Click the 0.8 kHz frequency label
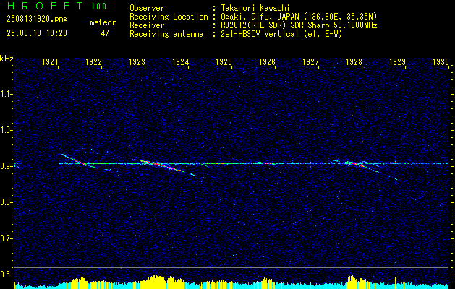The image size is (455, 289). (x=7, y=202)
